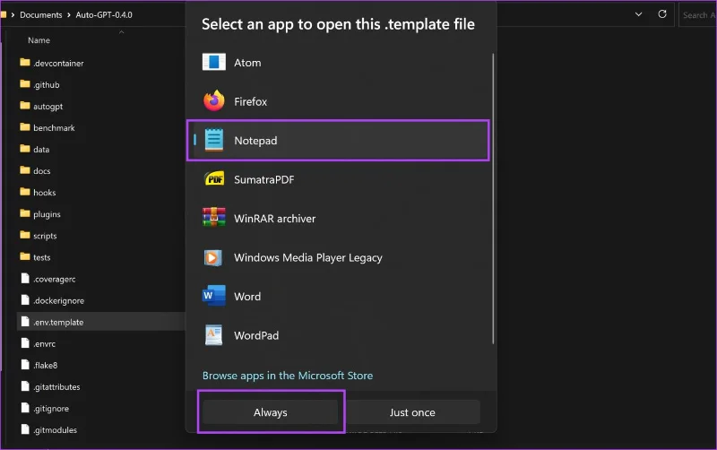Select the .env.template file name
This screenshot has height=450, width=717.
pos(58,322)
